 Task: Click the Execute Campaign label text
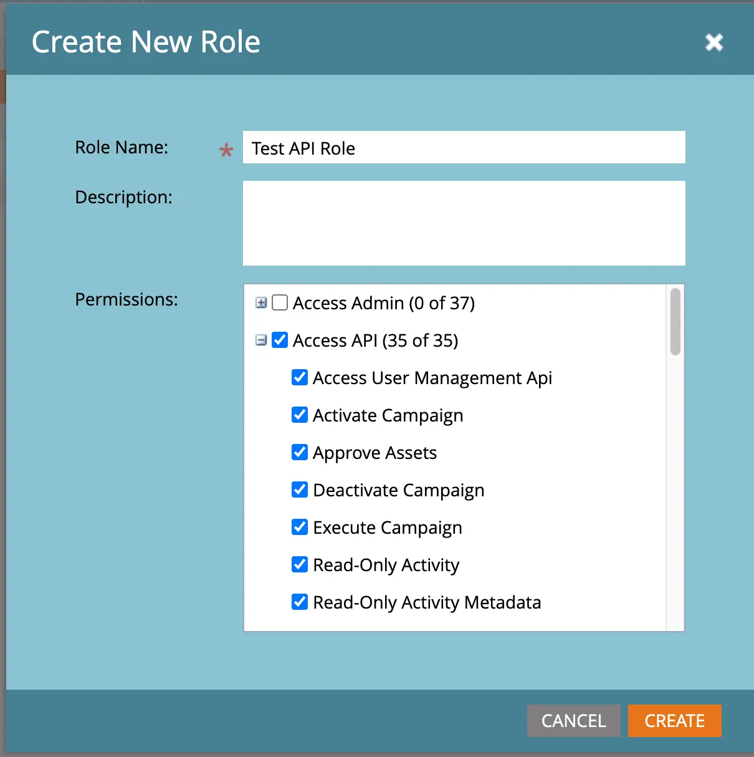pos(387,528)
